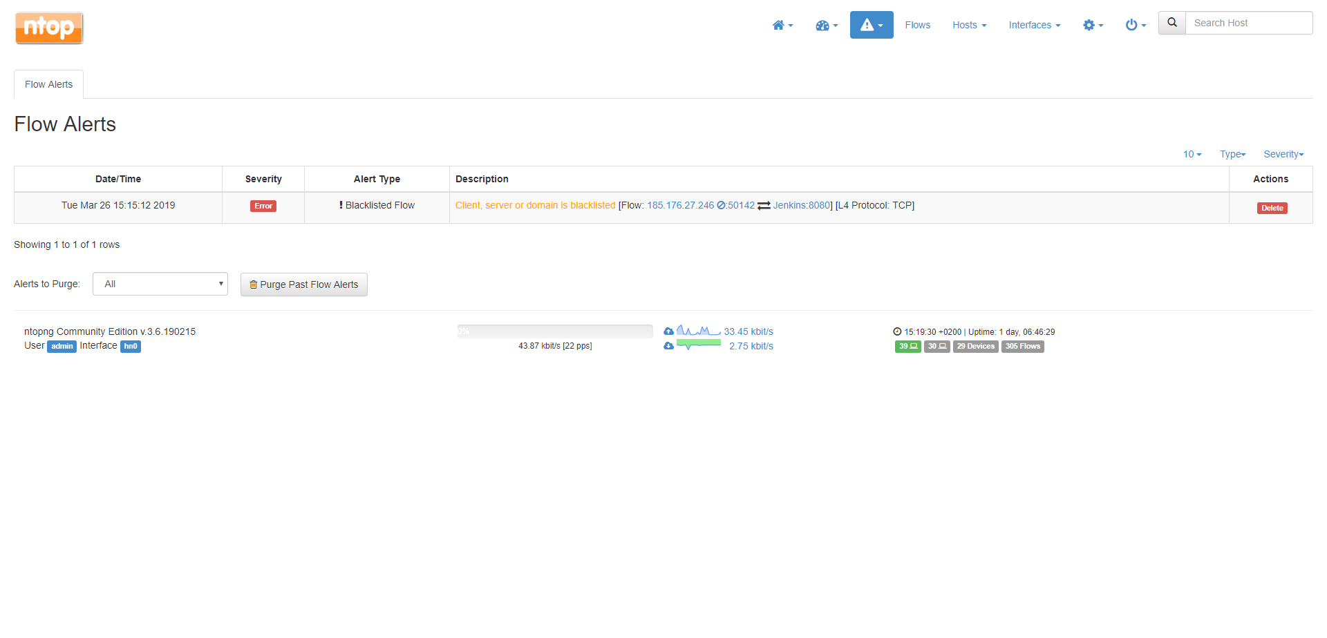This screenshot has width=1327, height=638.
Task: Open the Type filter dropdown
Action: [1232, 154]
